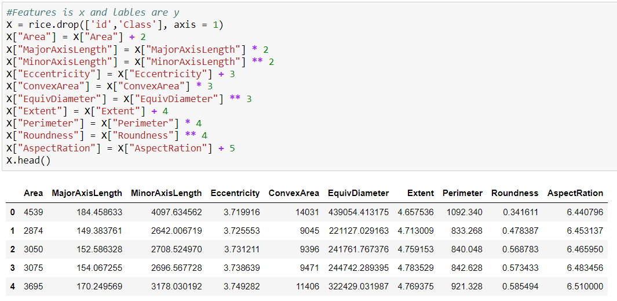Image resolution: width=617 pixels, height=301 pixels.
Task: Select MinorAxisLength value 4097.634562
Action: 176,212
